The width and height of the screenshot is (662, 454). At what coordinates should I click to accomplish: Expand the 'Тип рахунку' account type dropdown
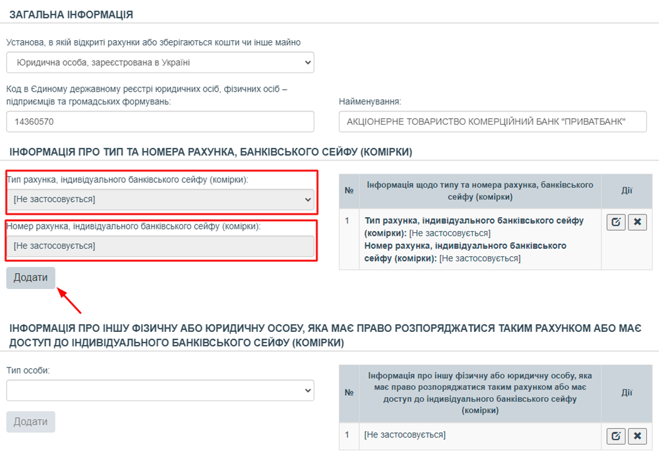(160, 199)
